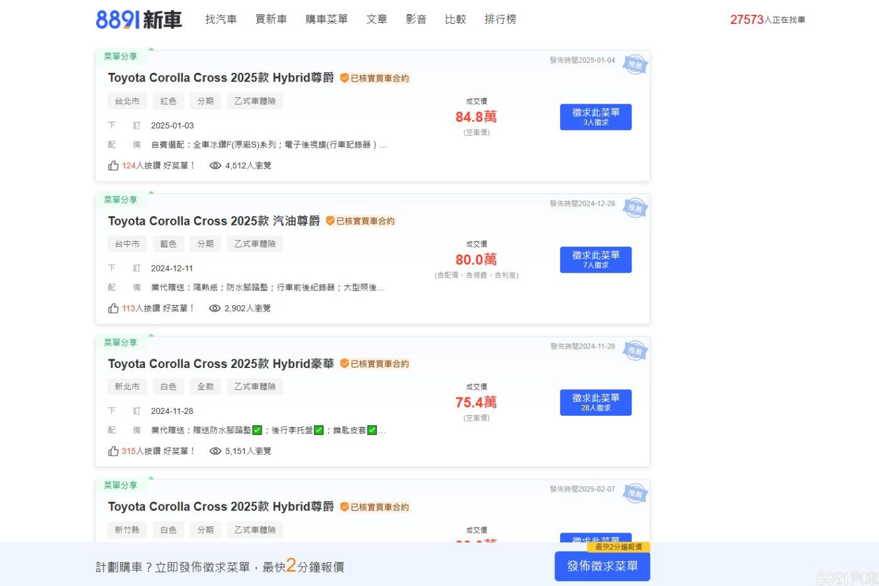Open Toyota Corolla Cross 2025款 汽油尊爵 title

click(x=213, y=221)
